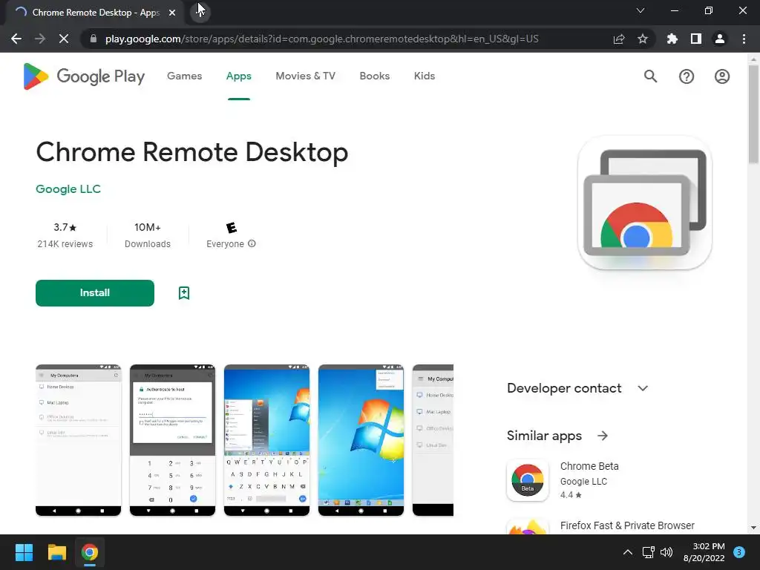
Task: Bookmark this tab with star icon
Action: pyautogui.click(x=643, y=39)
